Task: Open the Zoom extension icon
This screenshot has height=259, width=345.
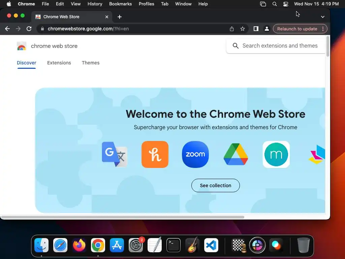Action: pos(195,154)
